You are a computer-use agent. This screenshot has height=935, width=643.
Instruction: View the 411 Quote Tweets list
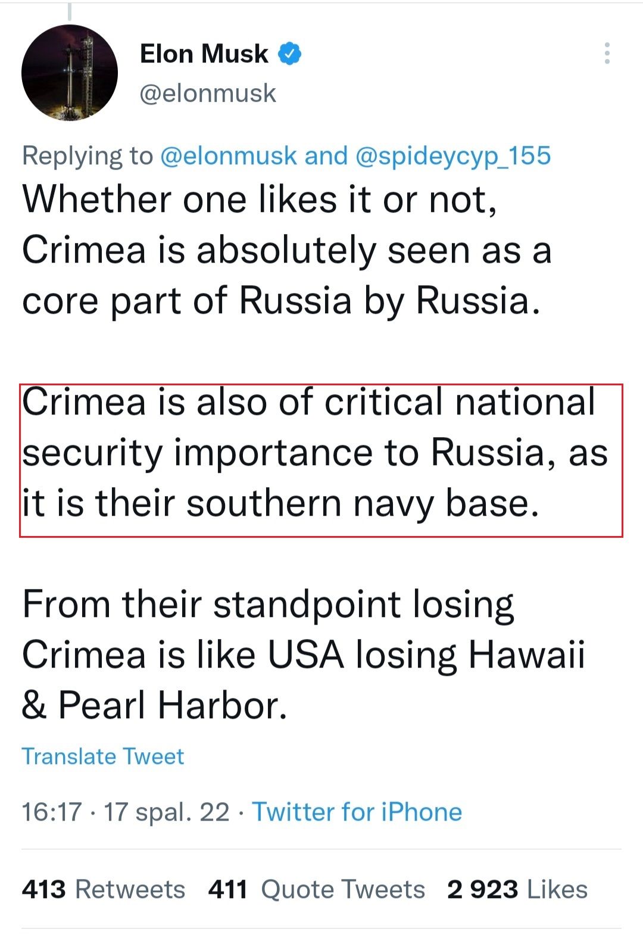click(x=317, y=889)
